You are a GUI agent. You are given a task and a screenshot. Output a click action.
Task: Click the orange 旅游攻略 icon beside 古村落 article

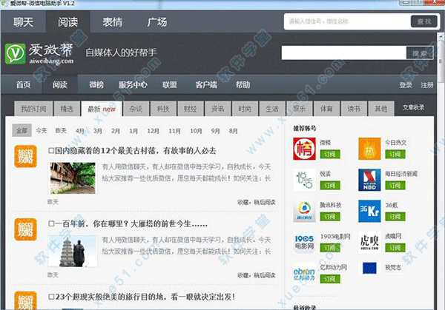tap(25, 156)
